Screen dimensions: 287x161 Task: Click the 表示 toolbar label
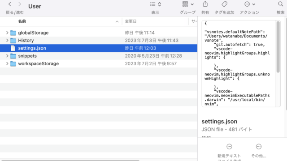[155, 13]
